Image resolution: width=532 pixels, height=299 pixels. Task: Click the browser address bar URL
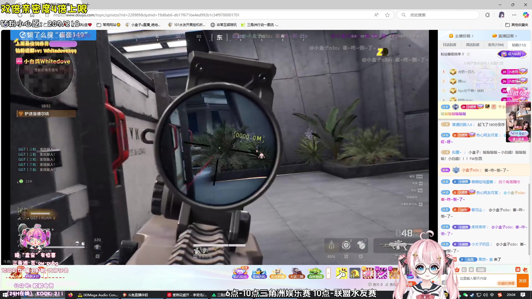point(146,15)
